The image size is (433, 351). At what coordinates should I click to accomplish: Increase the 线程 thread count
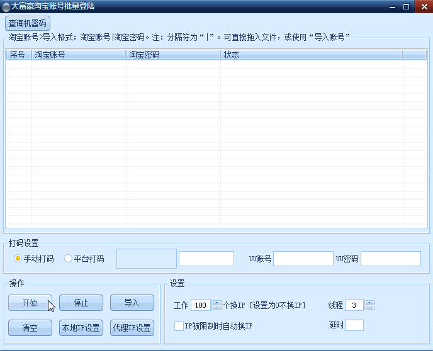pyautogui.click(x=369, y=303)
